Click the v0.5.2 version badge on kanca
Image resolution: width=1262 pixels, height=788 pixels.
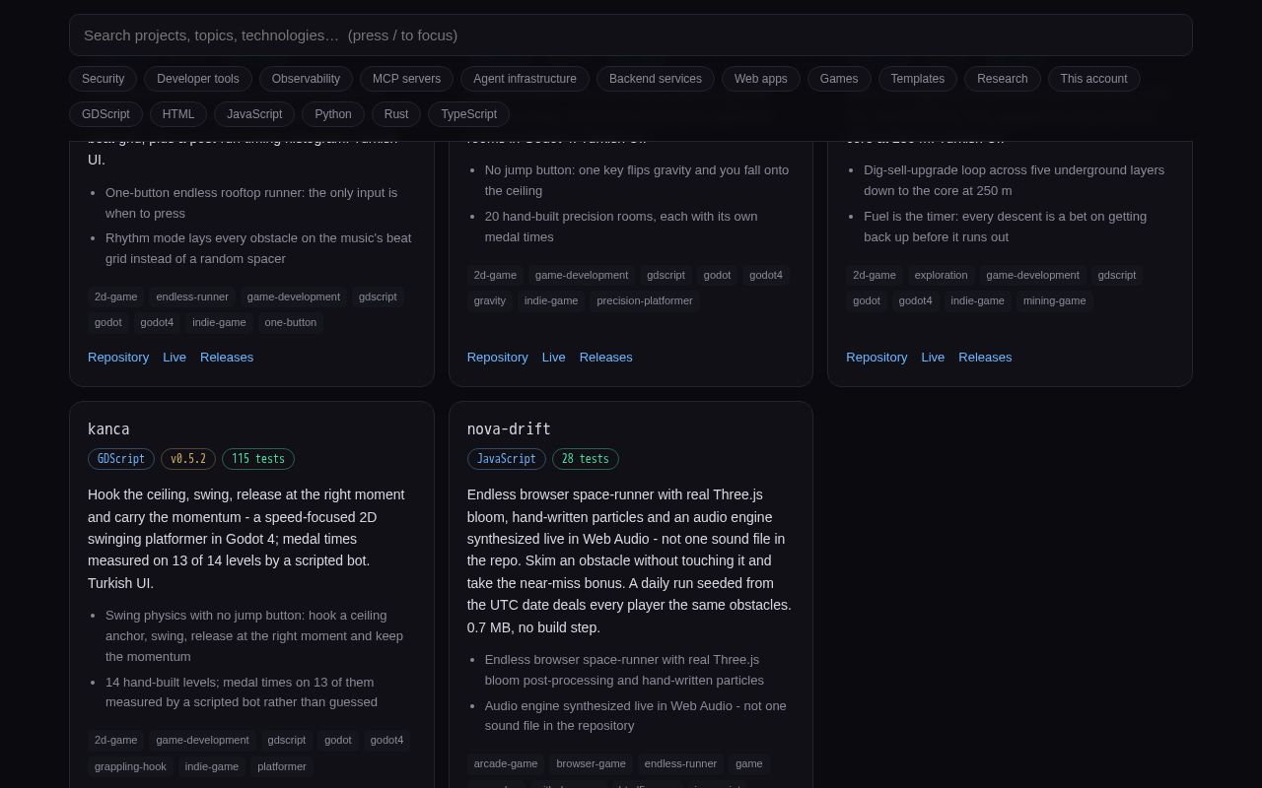(188, 459)
